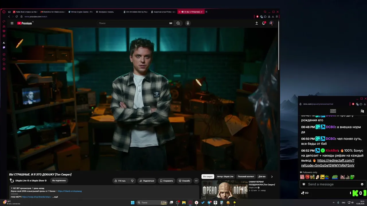The width and height of the screenshot is (367, 206).
Task: Click the YouTube search magnifier button
Action: point(178,23)
